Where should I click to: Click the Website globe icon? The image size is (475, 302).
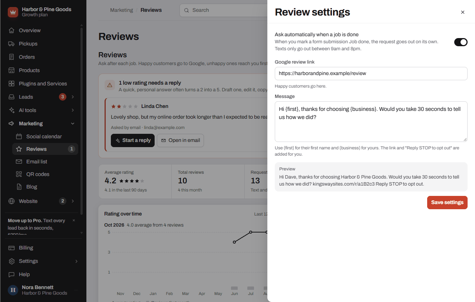tap(11, 201)
